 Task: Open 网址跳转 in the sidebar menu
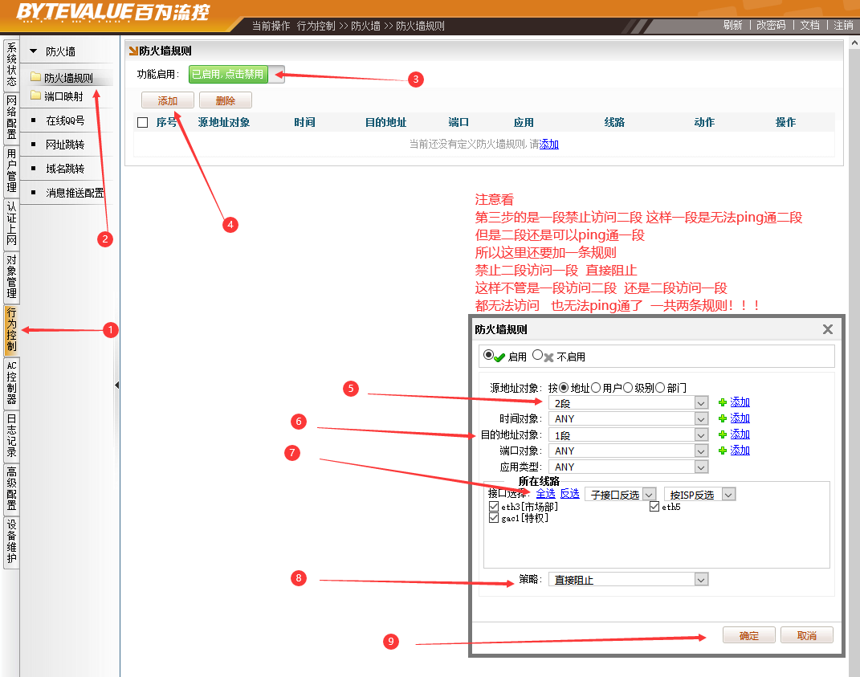click(x=64, y=145)
